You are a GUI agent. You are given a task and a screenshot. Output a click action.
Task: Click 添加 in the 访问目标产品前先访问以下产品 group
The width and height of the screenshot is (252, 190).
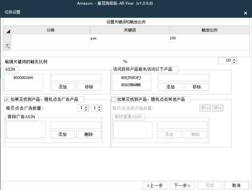pos(170,87)
